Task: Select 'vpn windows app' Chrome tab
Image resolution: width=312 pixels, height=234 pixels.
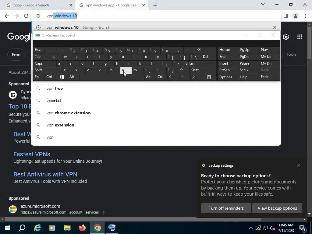Action: click(112, 5)
